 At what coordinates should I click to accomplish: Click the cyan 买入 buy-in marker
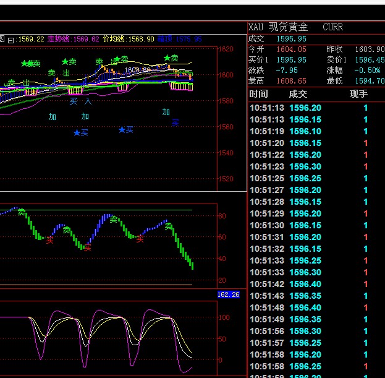click(80, 101)
